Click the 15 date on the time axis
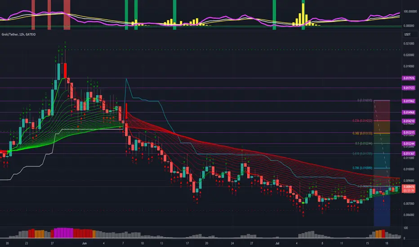 click(x=367, y=243)
